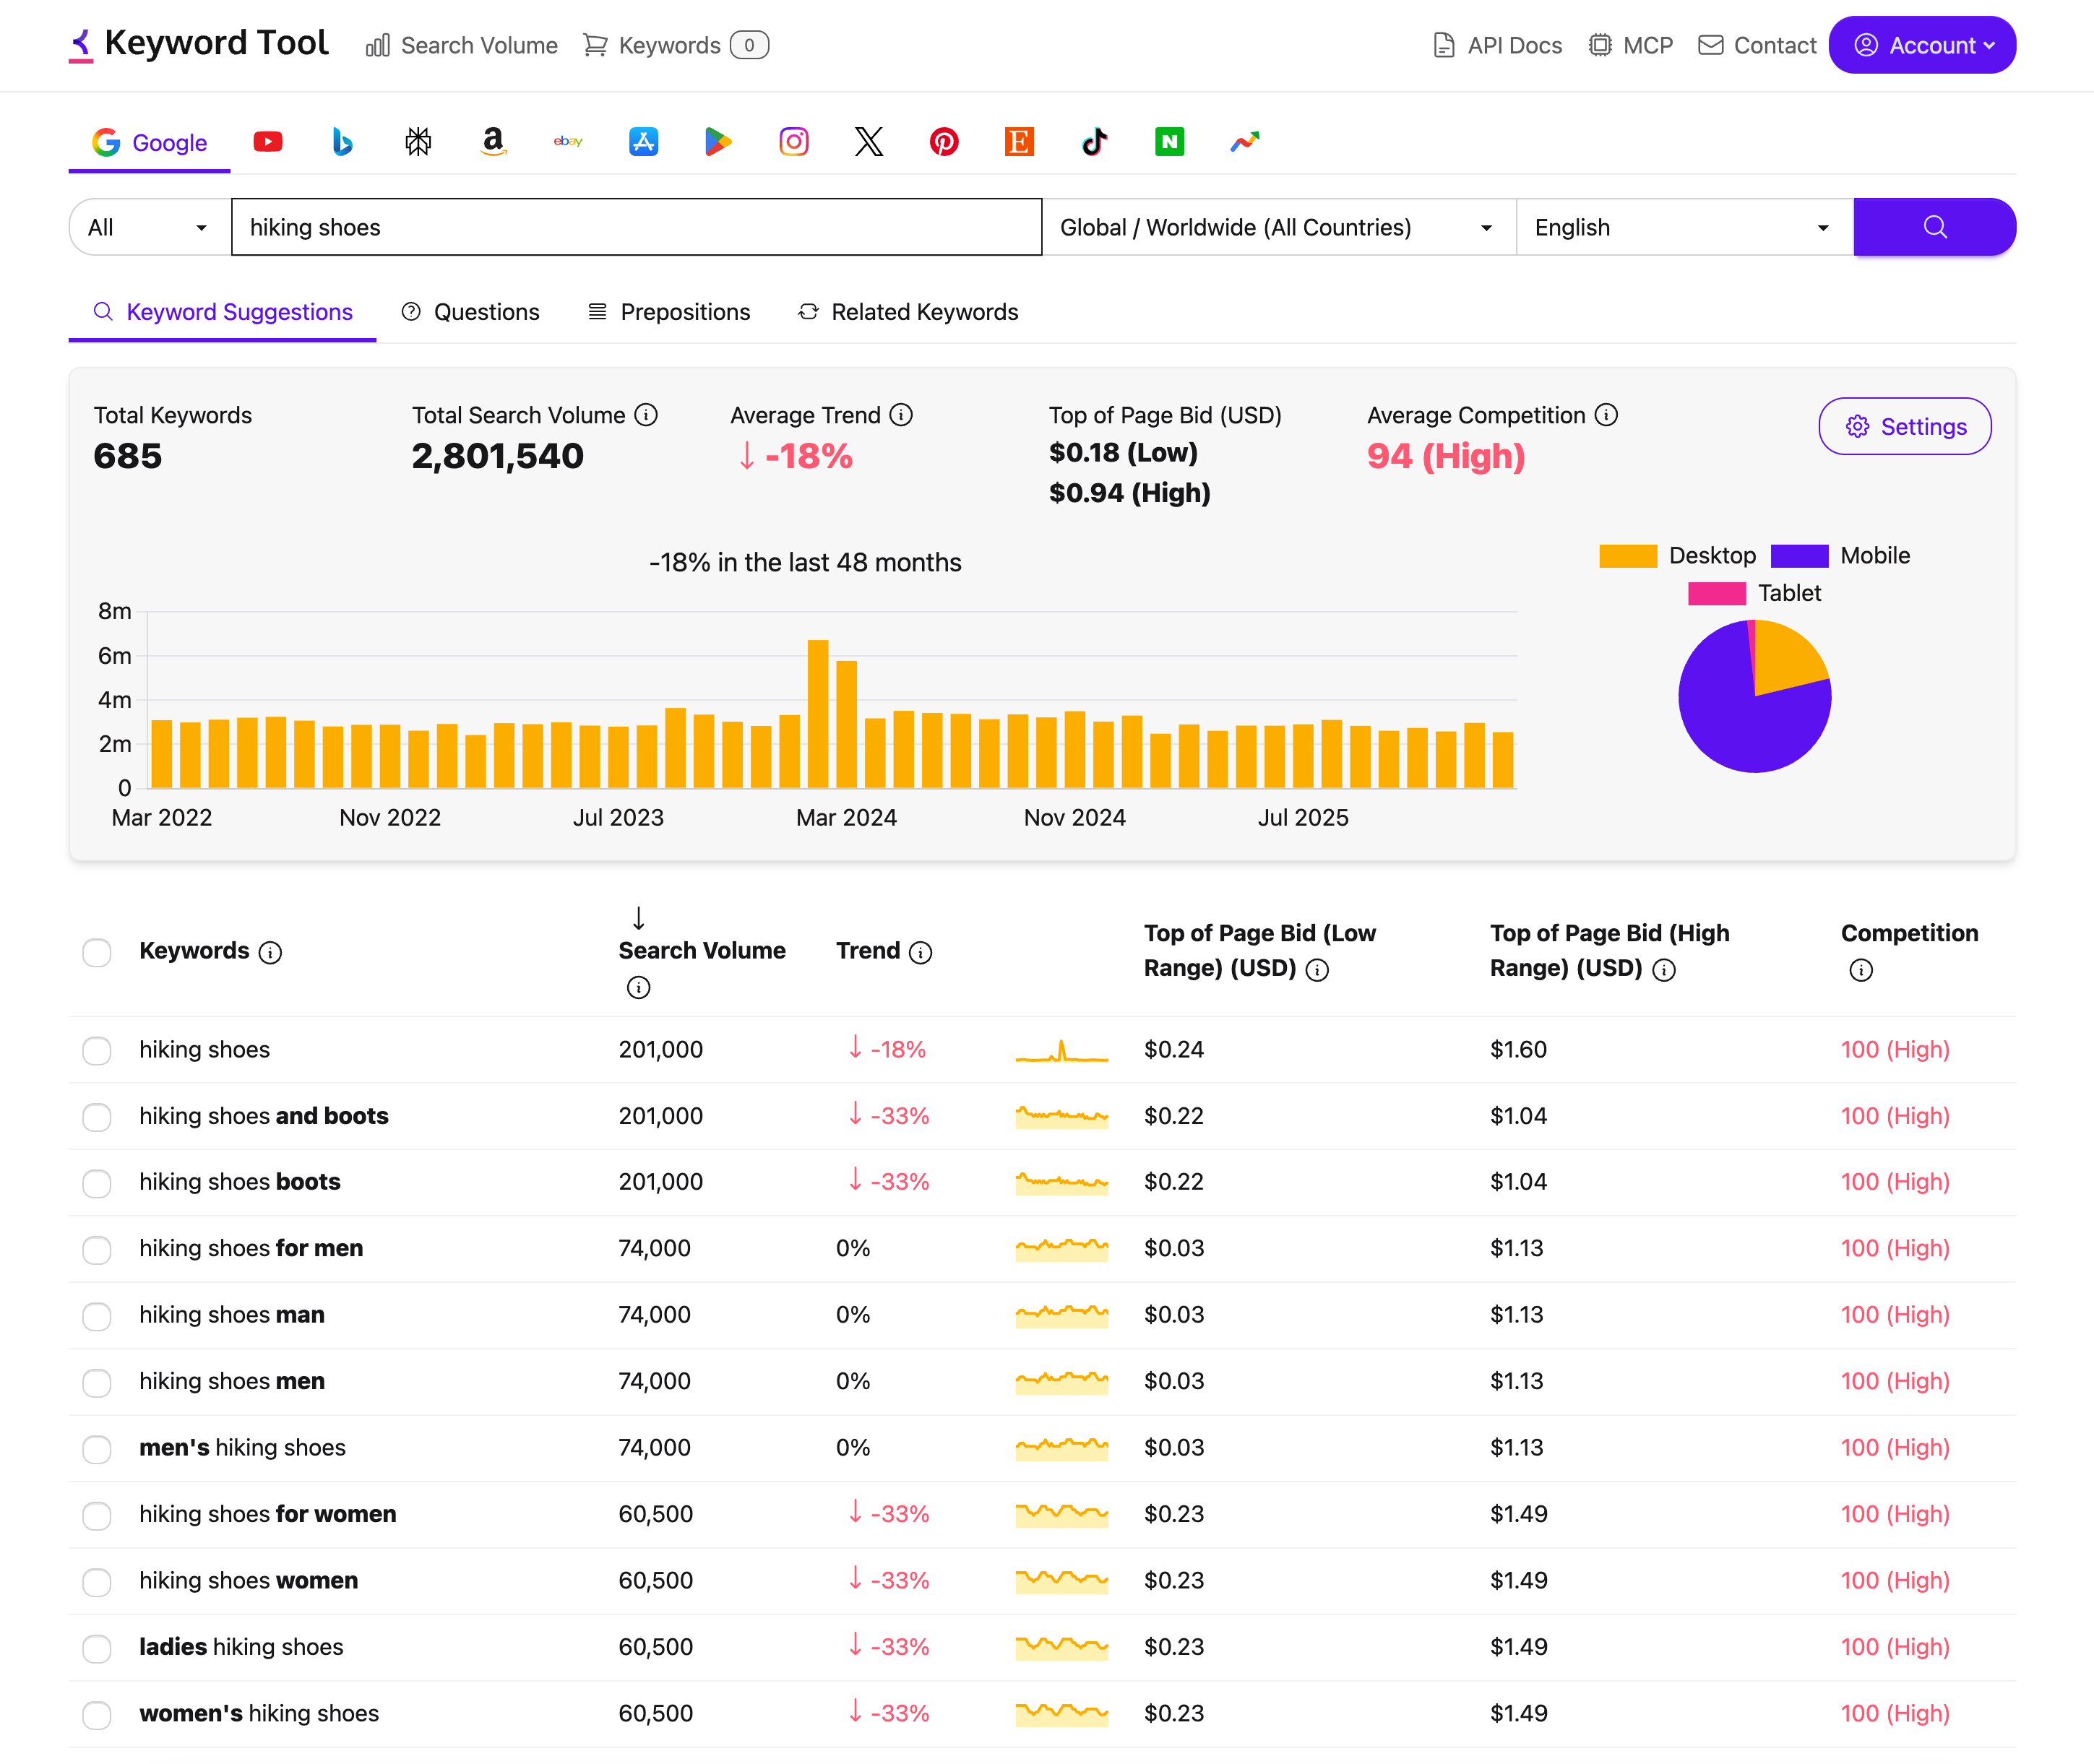Select the Instagram platform icon
2094x1764 pixels.
point(793,142)
